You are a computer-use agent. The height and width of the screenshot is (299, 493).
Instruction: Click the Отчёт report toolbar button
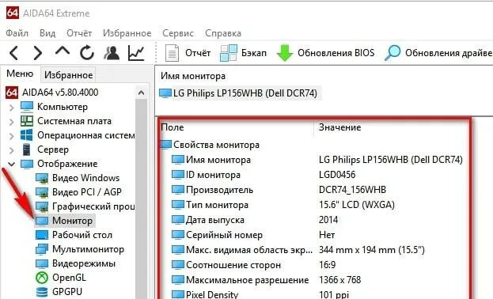click(x=188, y=53)
